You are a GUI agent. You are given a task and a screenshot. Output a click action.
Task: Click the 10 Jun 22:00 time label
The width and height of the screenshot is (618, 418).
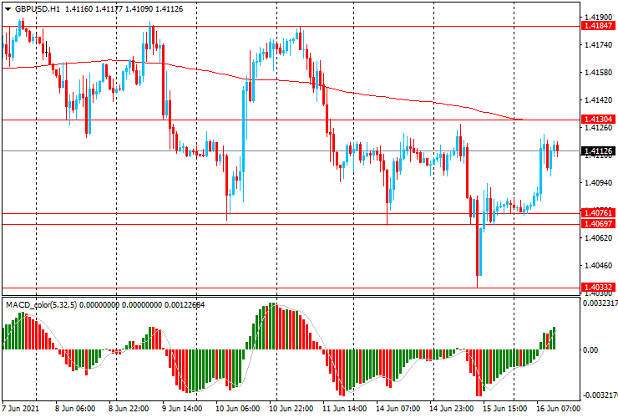291,408
